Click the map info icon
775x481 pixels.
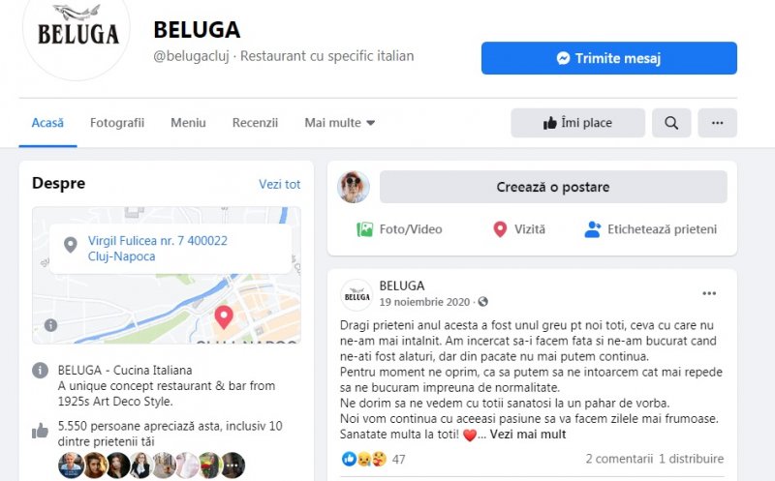pos(51,325)
